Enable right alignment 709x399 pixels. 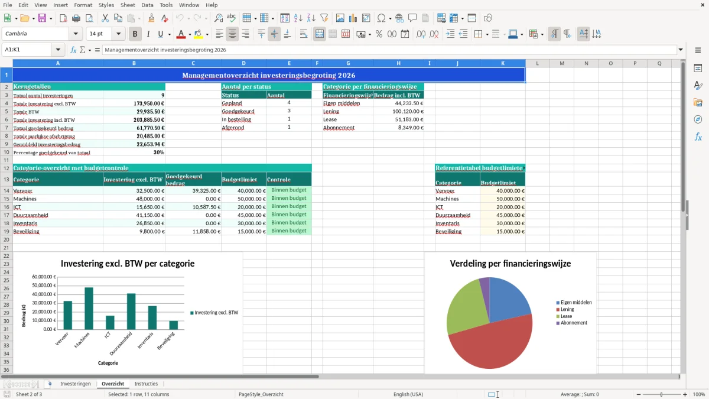(245, 34)
